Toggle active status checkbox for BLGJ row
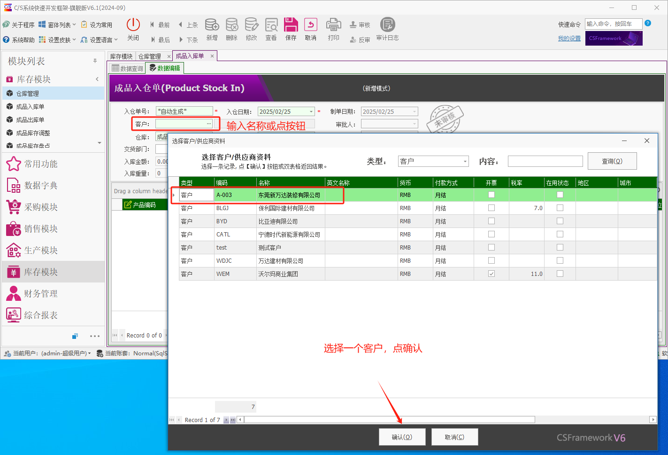 (560, 208)
